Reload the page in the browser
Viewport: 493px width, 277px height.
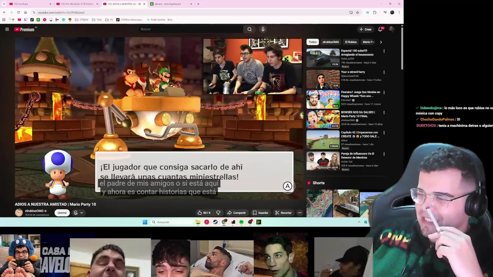click(18, 12)
